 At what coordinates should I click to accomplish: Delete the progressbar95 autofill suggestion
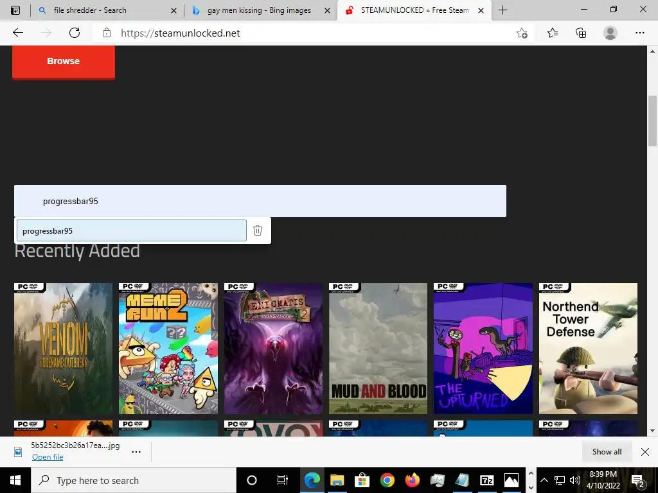258,230
